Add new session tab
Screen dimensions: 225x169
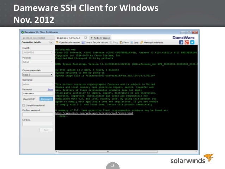(100, 38)
